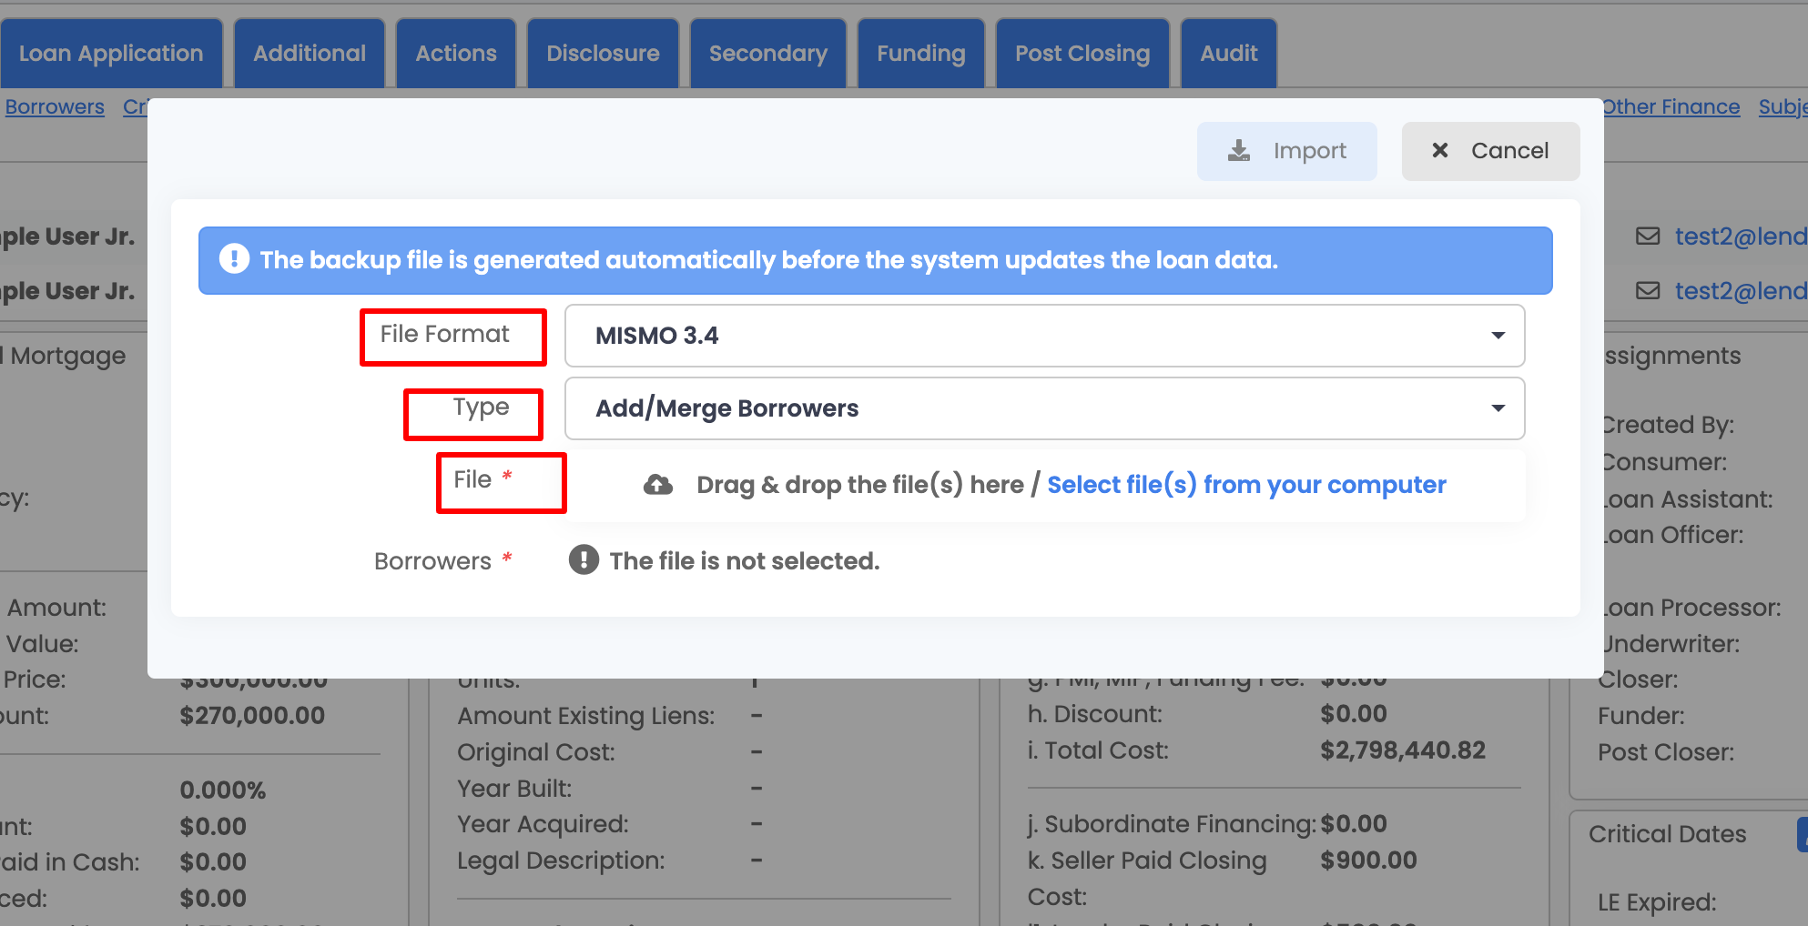
Task: Click the info icon in the blue backup banner
Action: pyautogui.click(x=234, y=260)
